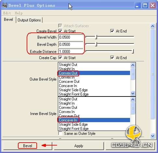The image size is (158, 153).
Task: Toggle Create Bevel At End checkbox
Action: [112, 31]
